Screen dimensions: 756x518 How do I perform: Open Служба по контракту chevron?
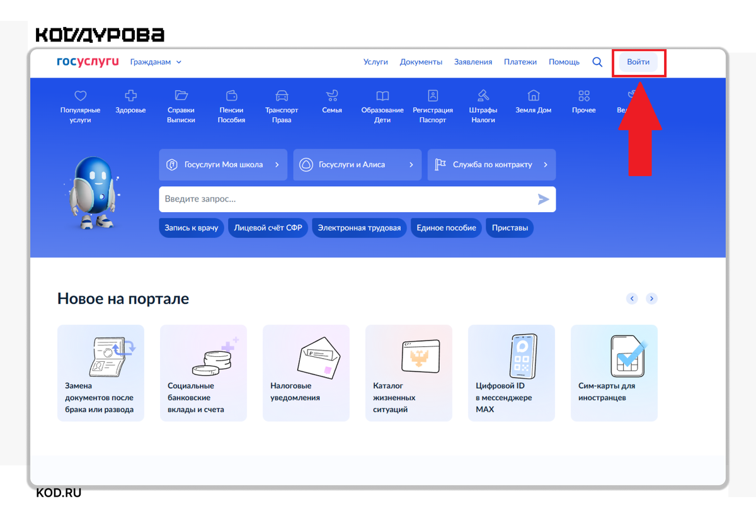tap(545, 165)
